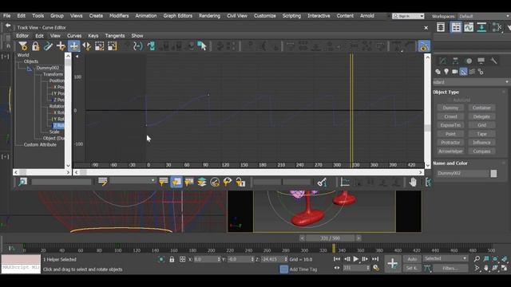Open the Graph Editors main menu

(x=177, y=16)
